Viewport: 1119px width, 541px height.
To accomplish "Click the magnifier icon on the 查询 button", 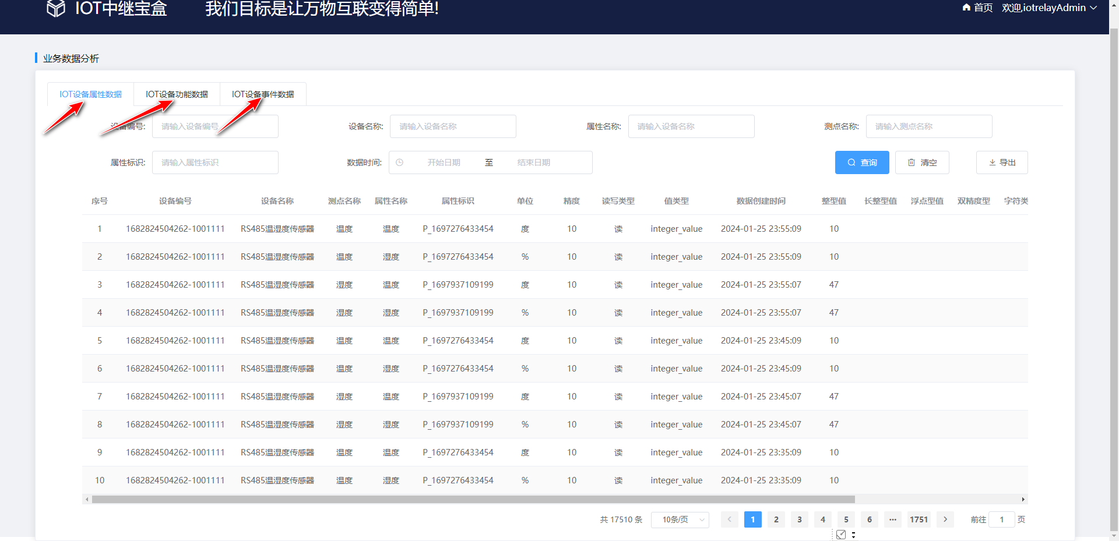I will click(x=851, y=162).
